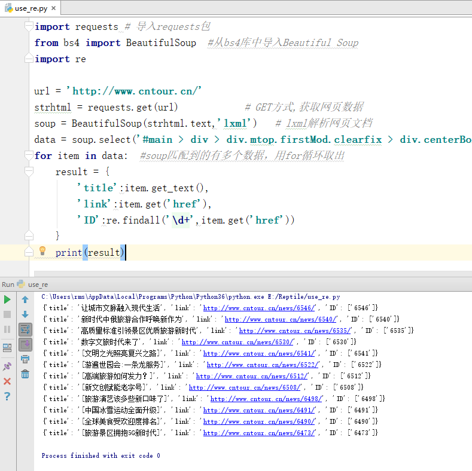Click the comment '# 导入requests包'
The width and height of the screenshot is (472, 471).
coord(168,26)
